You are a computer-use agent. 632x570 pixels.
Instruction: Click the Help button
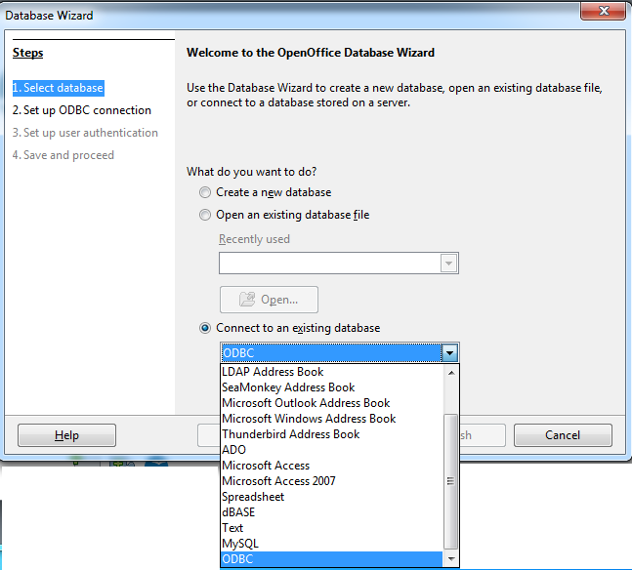click(66, 435)
